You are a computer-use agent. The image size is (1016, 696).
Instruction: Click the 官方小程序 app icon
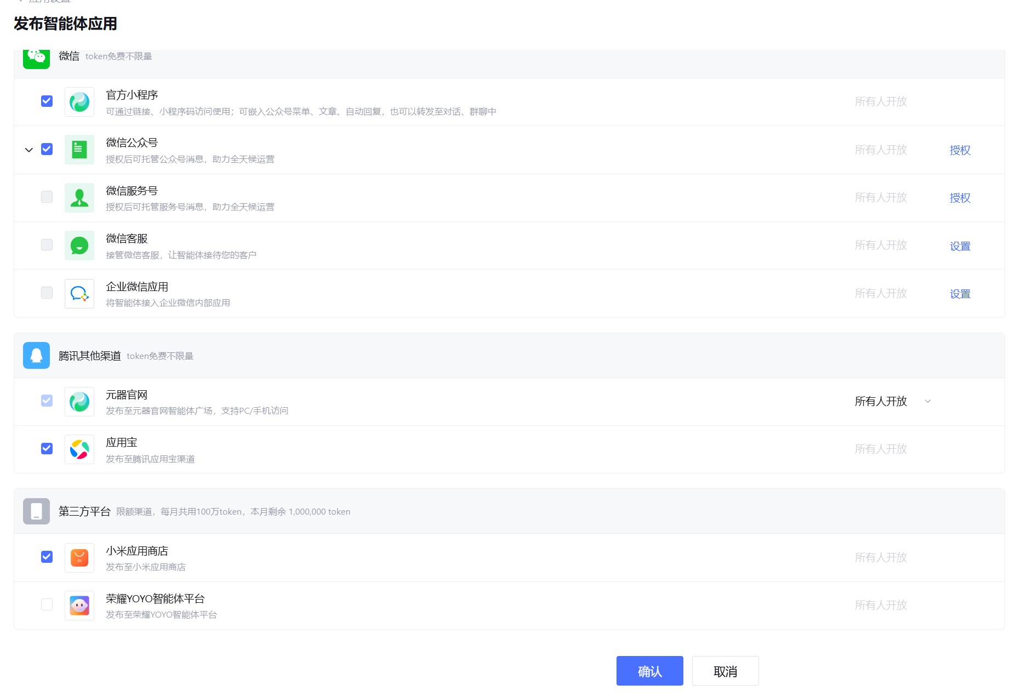[79, 102]
